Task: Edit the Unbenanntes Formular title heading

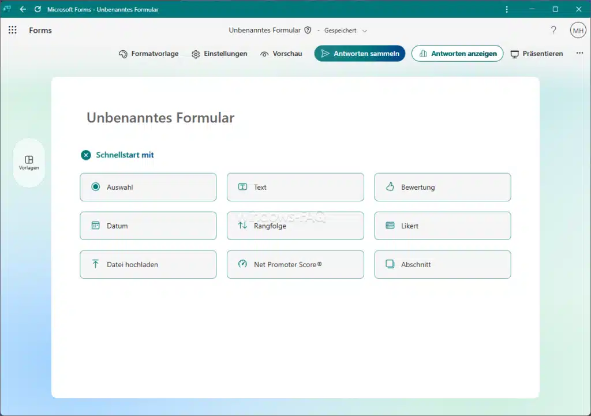Action: [160, 118]
